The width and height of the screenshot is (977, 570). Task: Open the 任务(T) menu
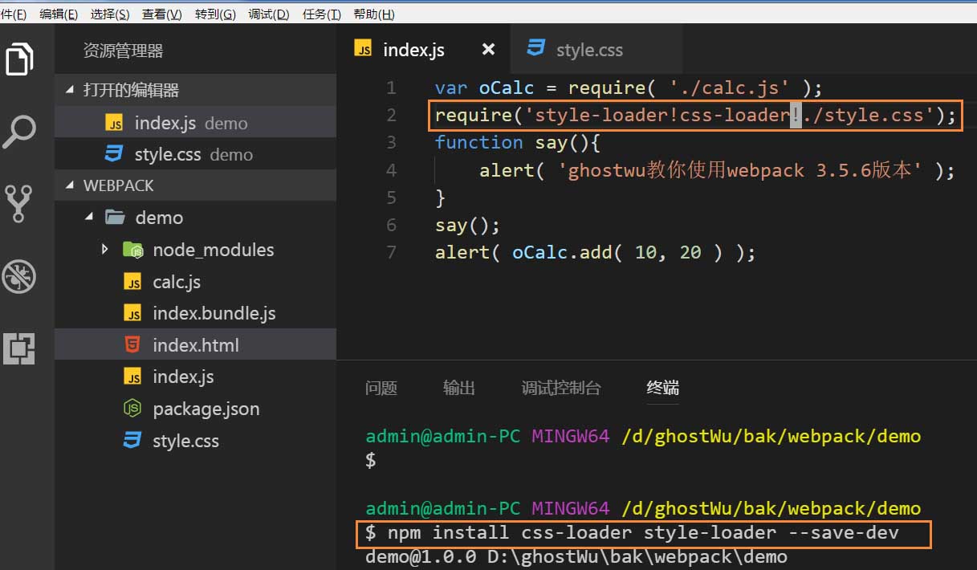[x=322, y=14]
